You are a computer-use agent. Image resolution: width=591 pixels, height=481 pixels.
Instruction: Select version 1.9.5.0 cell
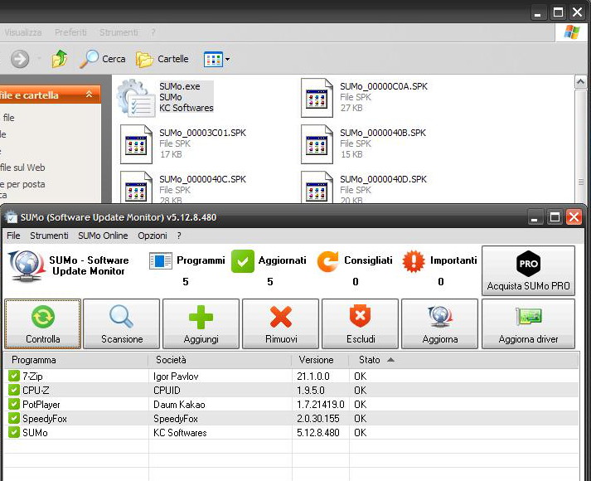pyautogui.click(x=311, y=390)
